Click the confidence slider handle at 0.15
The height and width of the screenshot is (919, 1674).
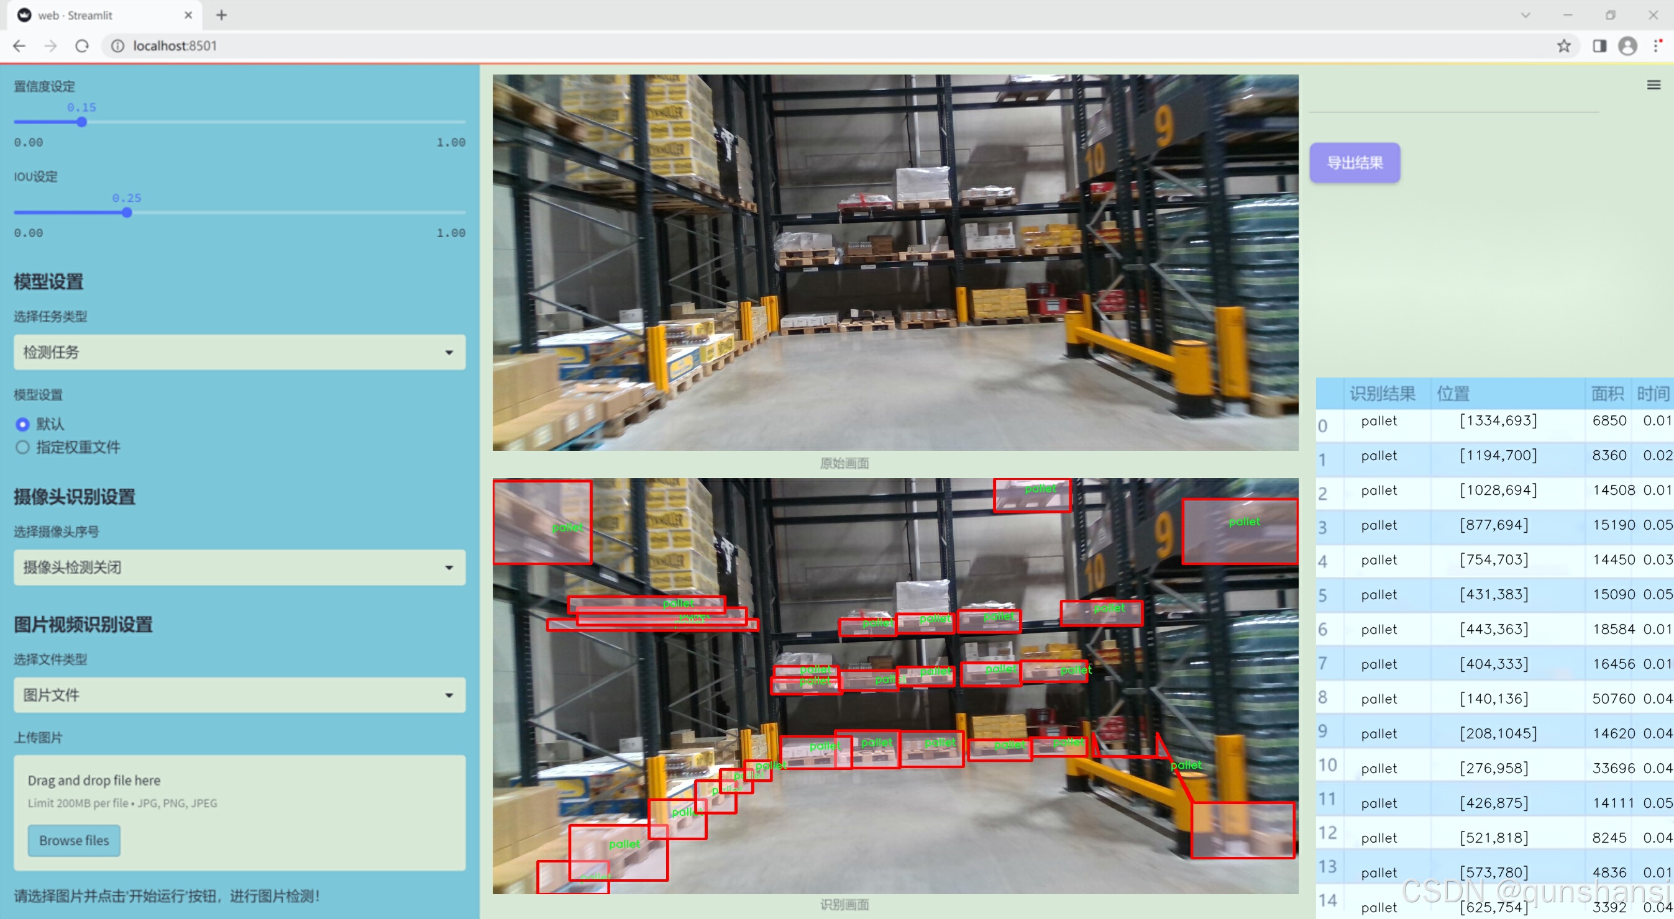[x=82, y=122]
